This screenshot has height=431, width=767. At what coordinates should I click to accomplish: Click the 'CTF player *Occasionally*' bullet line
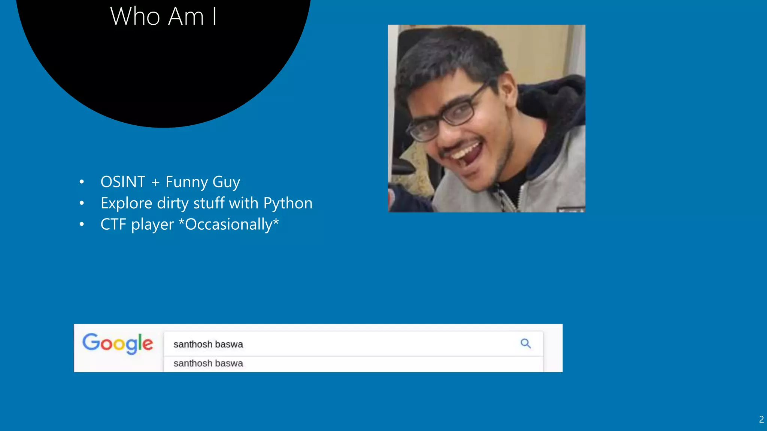[x=190, y=224]
